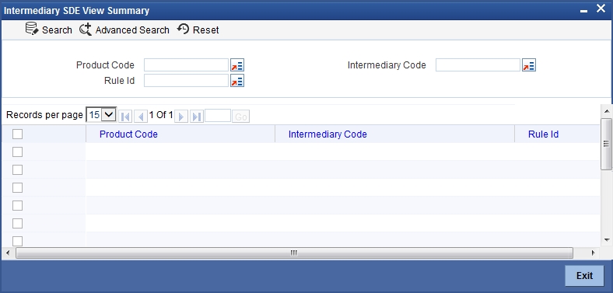Open Product Code list of values icon
613x293 pixels.
click(x=237, y=65)
